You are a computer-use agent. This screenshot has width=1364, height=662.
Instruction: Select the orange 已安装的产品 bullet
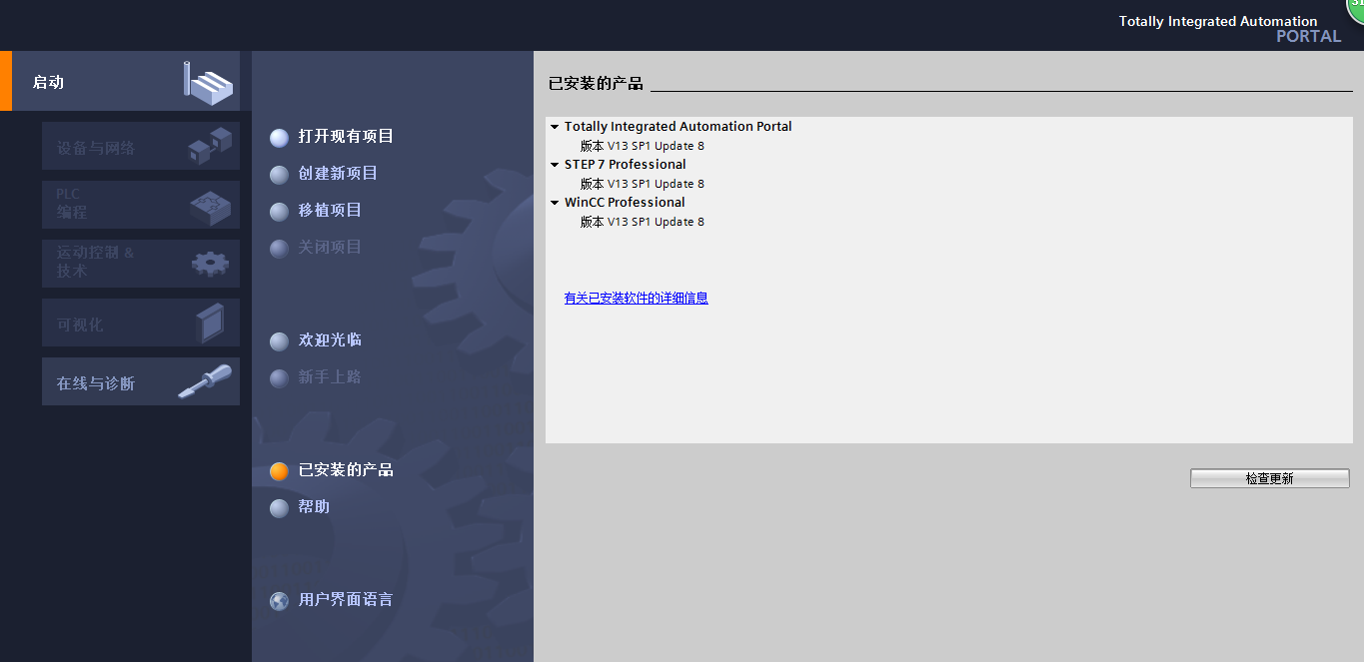[280, 471]
